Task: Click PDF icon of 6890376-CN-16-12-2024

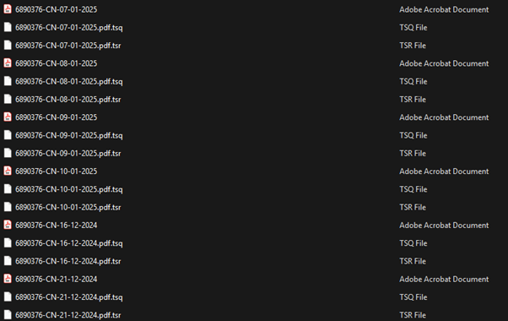Action: point(8,225)
